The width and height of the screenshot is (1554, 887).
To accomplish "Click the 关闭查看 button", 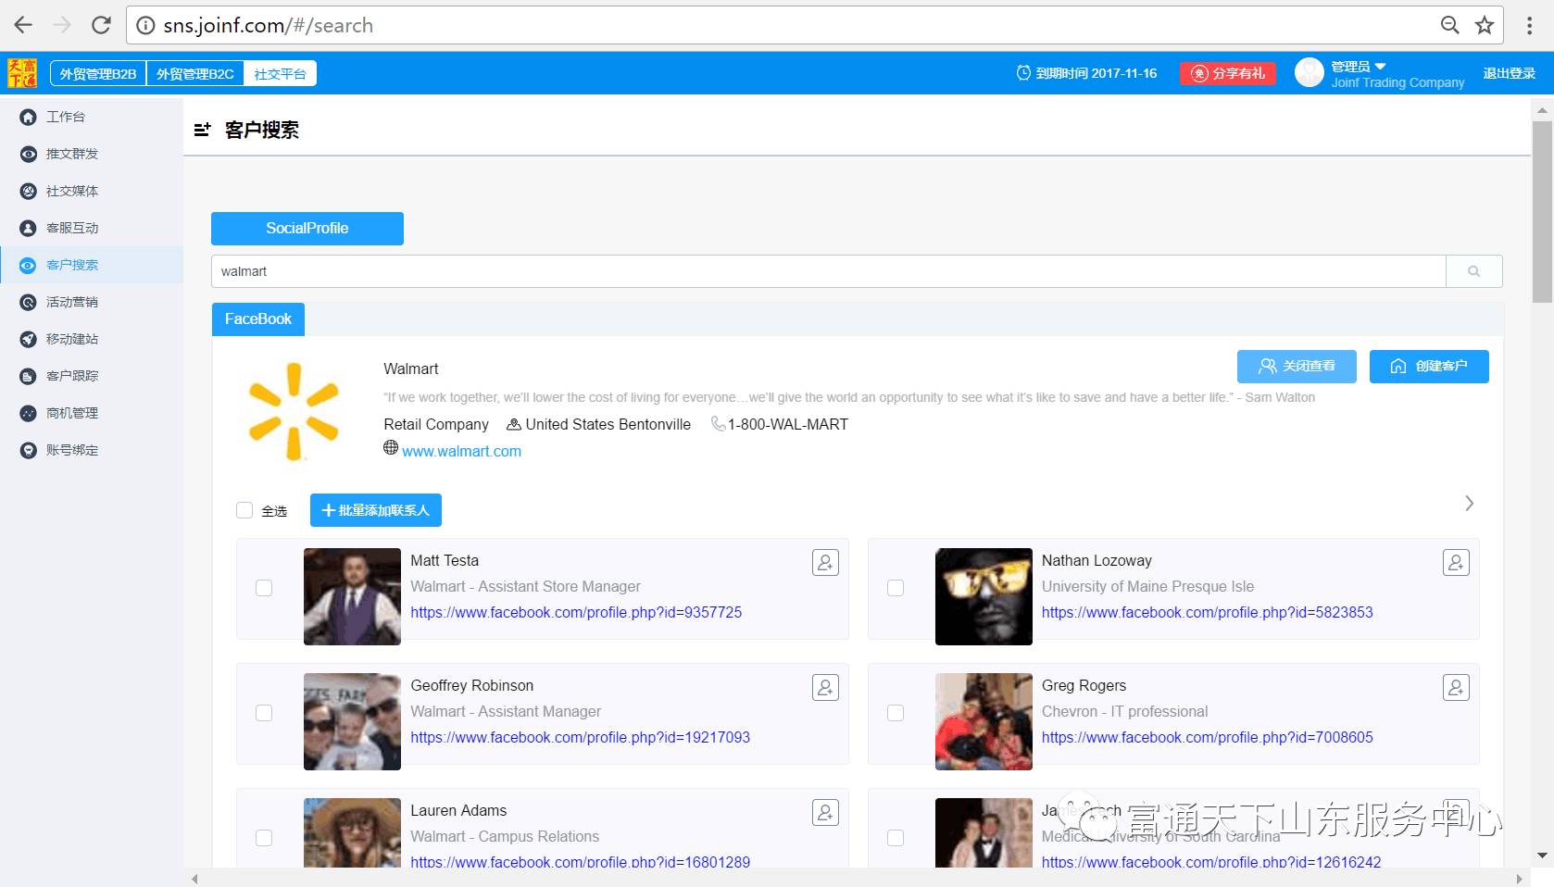I will tap(1297, 367).
